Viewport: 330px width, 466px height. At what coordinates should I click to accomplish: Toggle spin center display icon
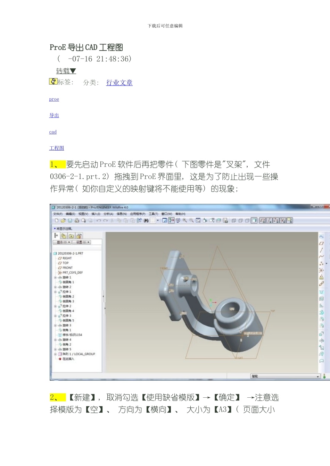[171, 220]
